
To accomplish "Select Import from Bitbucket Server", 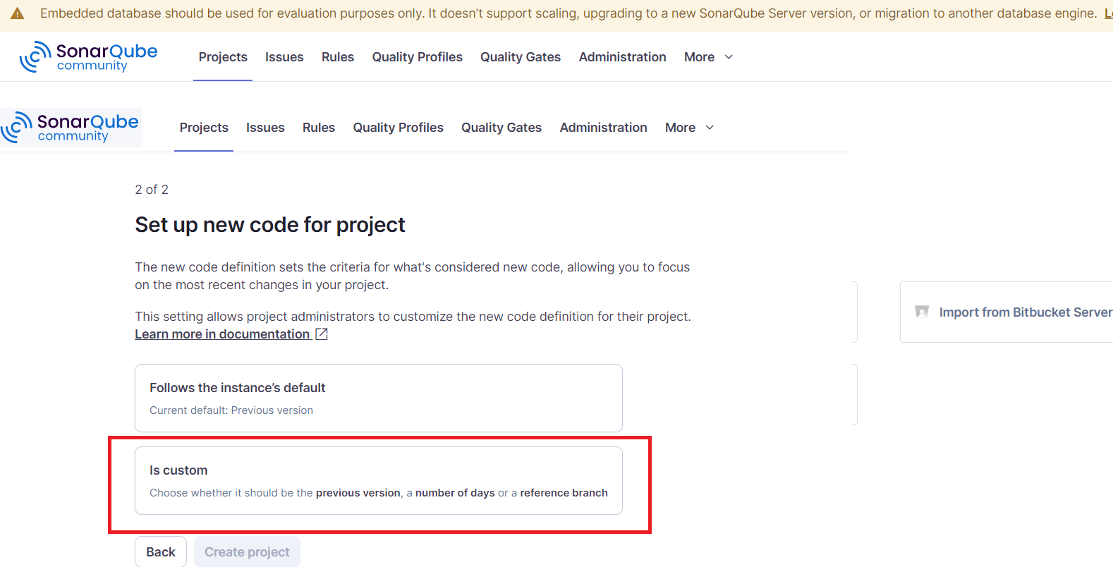I will 1025,312.
